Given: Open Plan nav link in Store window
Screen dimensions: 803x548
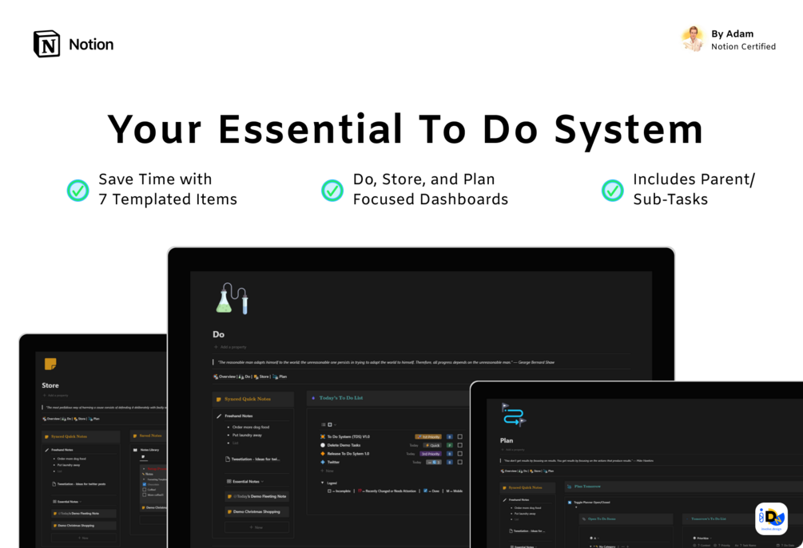Looking at the screenshot, I should pos(93,419).
